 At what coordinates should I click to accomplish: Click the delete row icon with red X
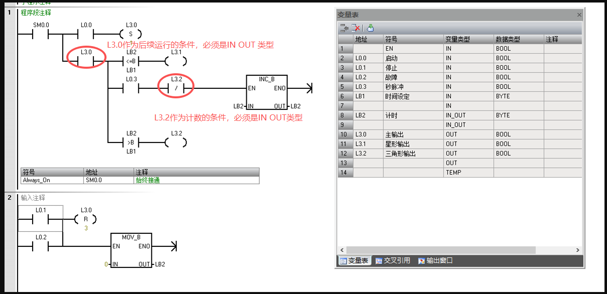coord(356,28)
